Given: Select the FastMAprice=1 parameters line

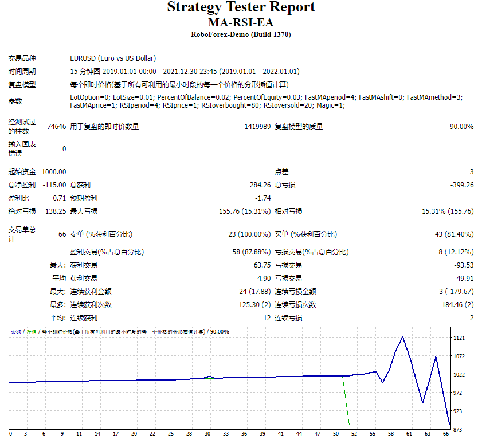Looking at the screenshot, I should 207,105.
